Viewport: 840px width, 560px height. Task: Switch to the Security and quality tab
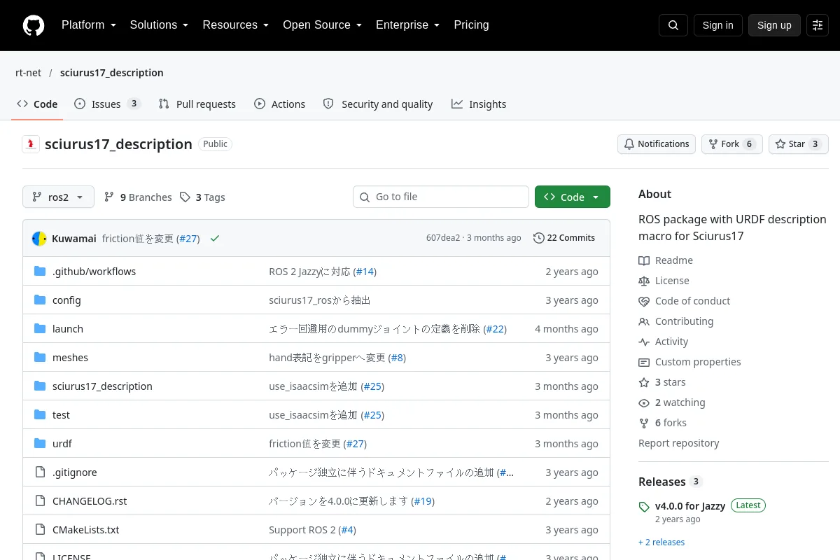(377, 104)
